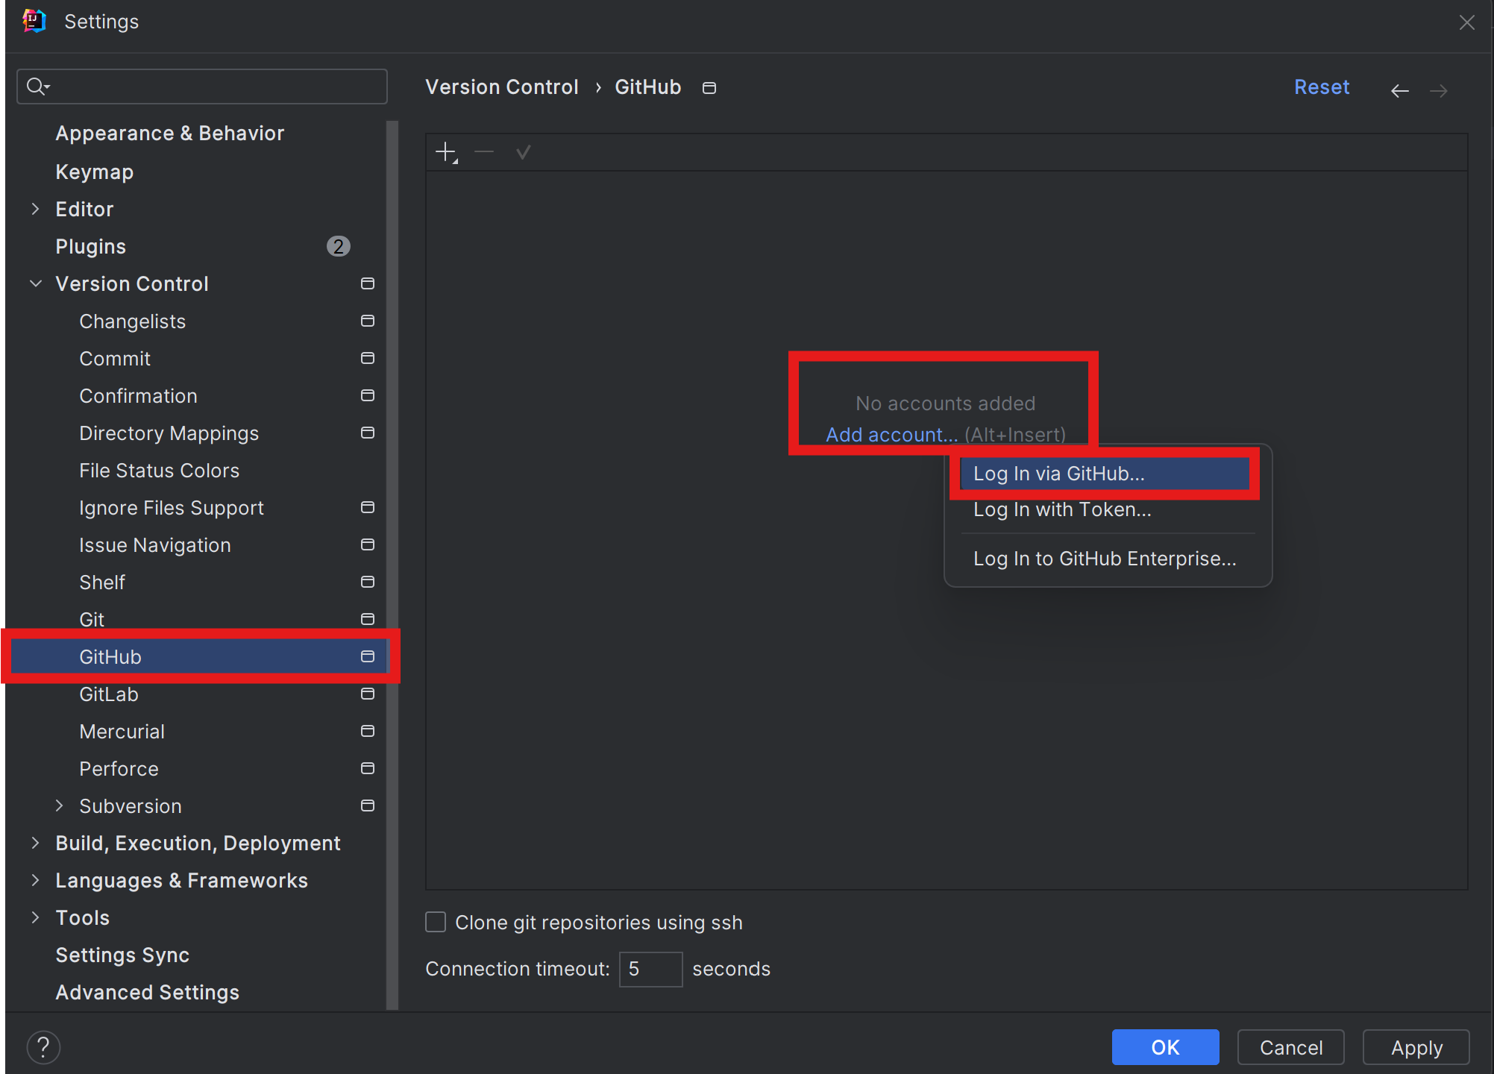The width and height of the screenshot is (1494, 1074).
Task: Select Log In to GitHub Enterprise
Action: pos(1105,559)
